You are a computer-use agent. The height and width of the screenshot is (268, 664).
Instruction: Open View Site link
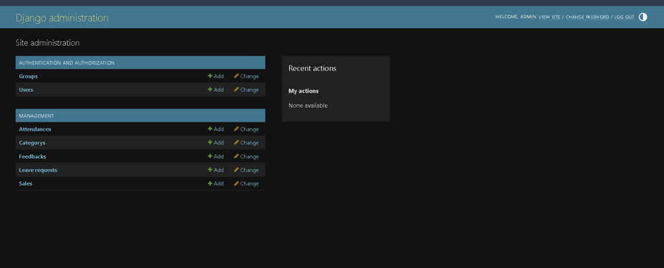pos(549,17)
